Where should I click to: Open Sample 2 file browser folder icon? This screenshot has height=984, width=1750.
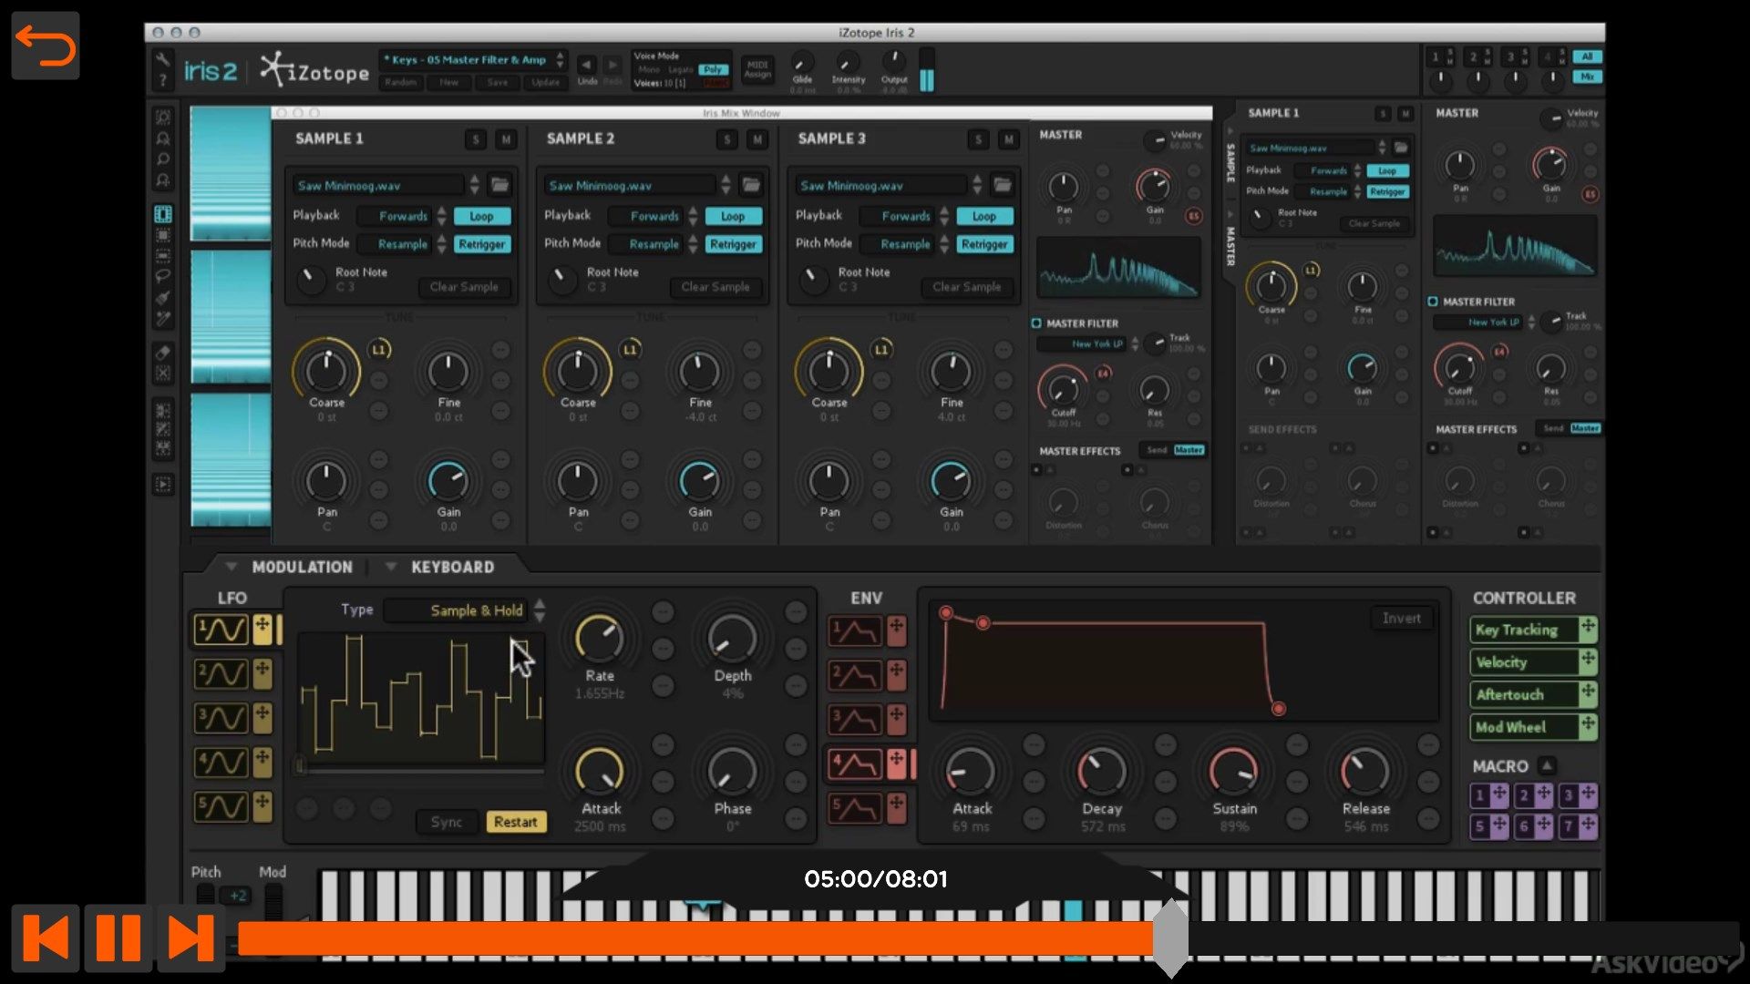751,185
